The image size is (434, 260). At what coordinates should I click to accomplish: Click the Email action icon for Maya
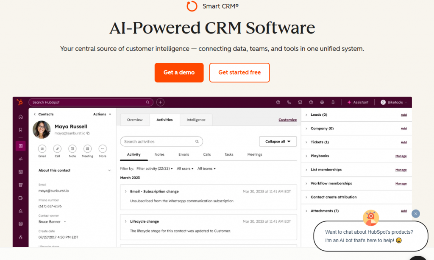tap(42, 149)
